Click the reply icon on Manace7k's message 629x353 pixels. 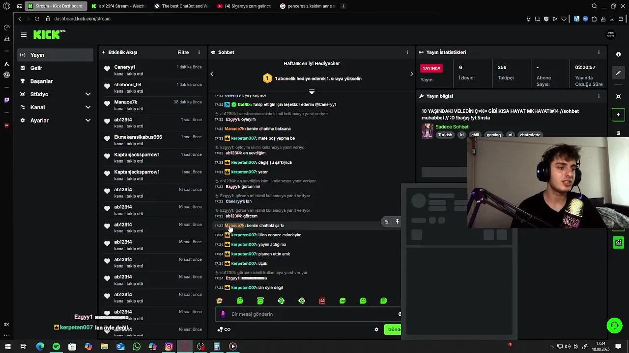tap(386, 222)
